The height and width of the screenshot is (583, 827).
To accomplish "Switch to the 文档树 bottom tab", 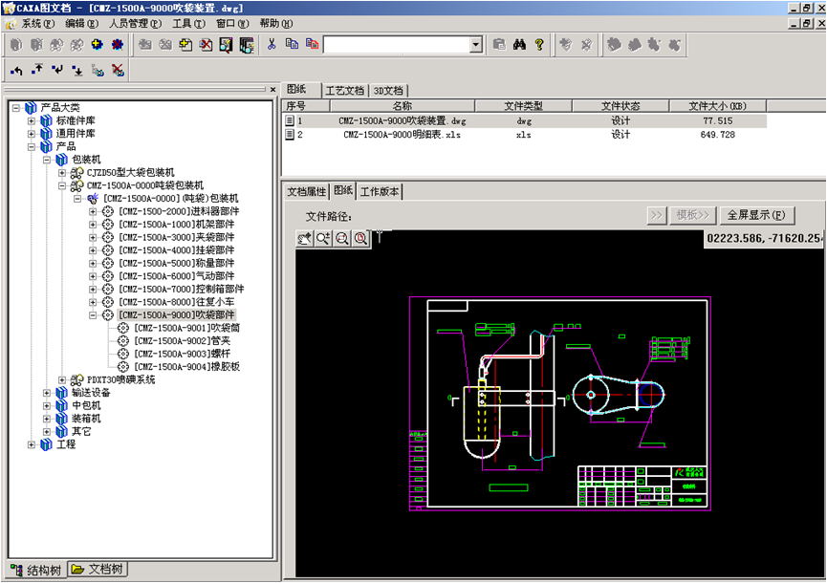I will pos(98,570).
